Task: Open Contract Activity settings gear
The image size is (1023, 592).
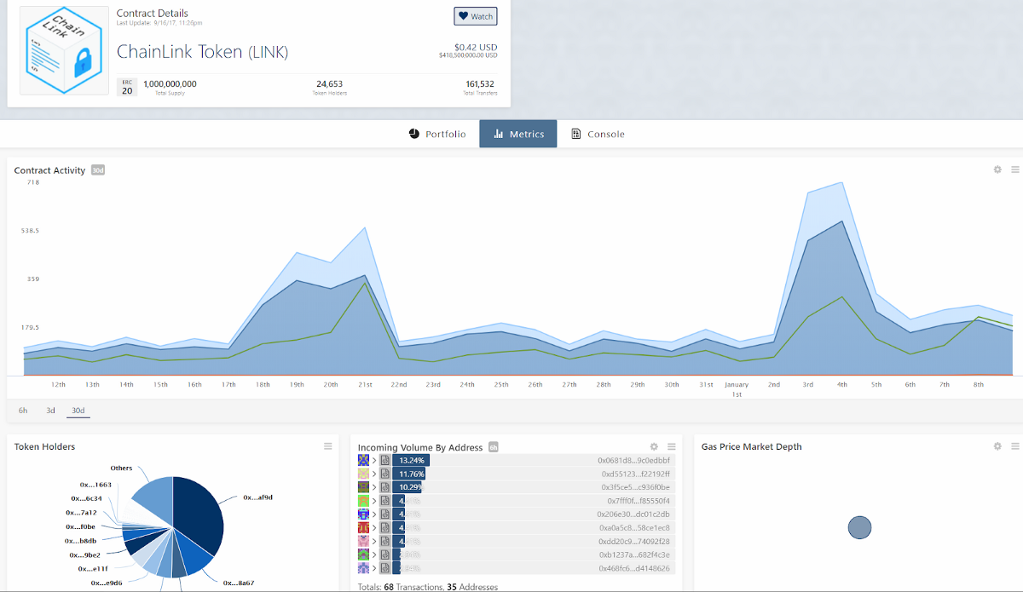Action: click(x=997, y=170)
